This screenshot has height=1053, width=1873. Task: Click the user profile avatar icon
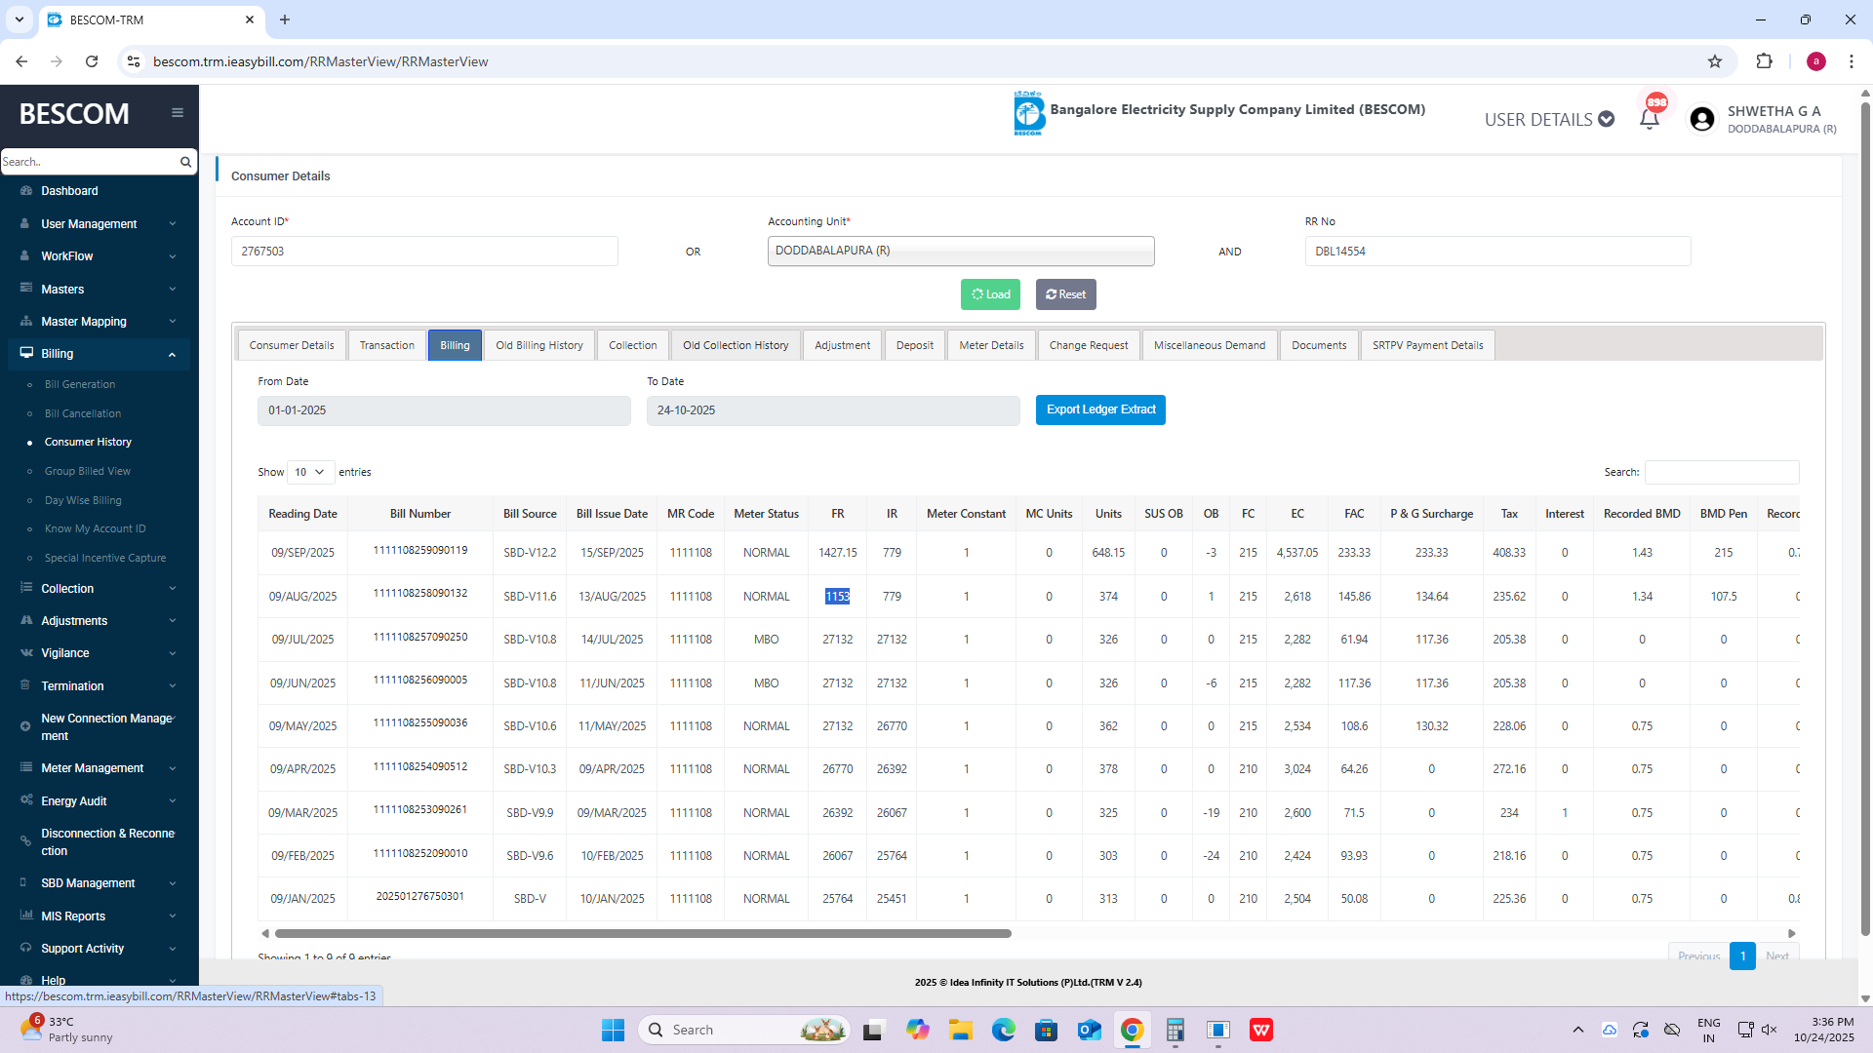(x=1702, y=119)
